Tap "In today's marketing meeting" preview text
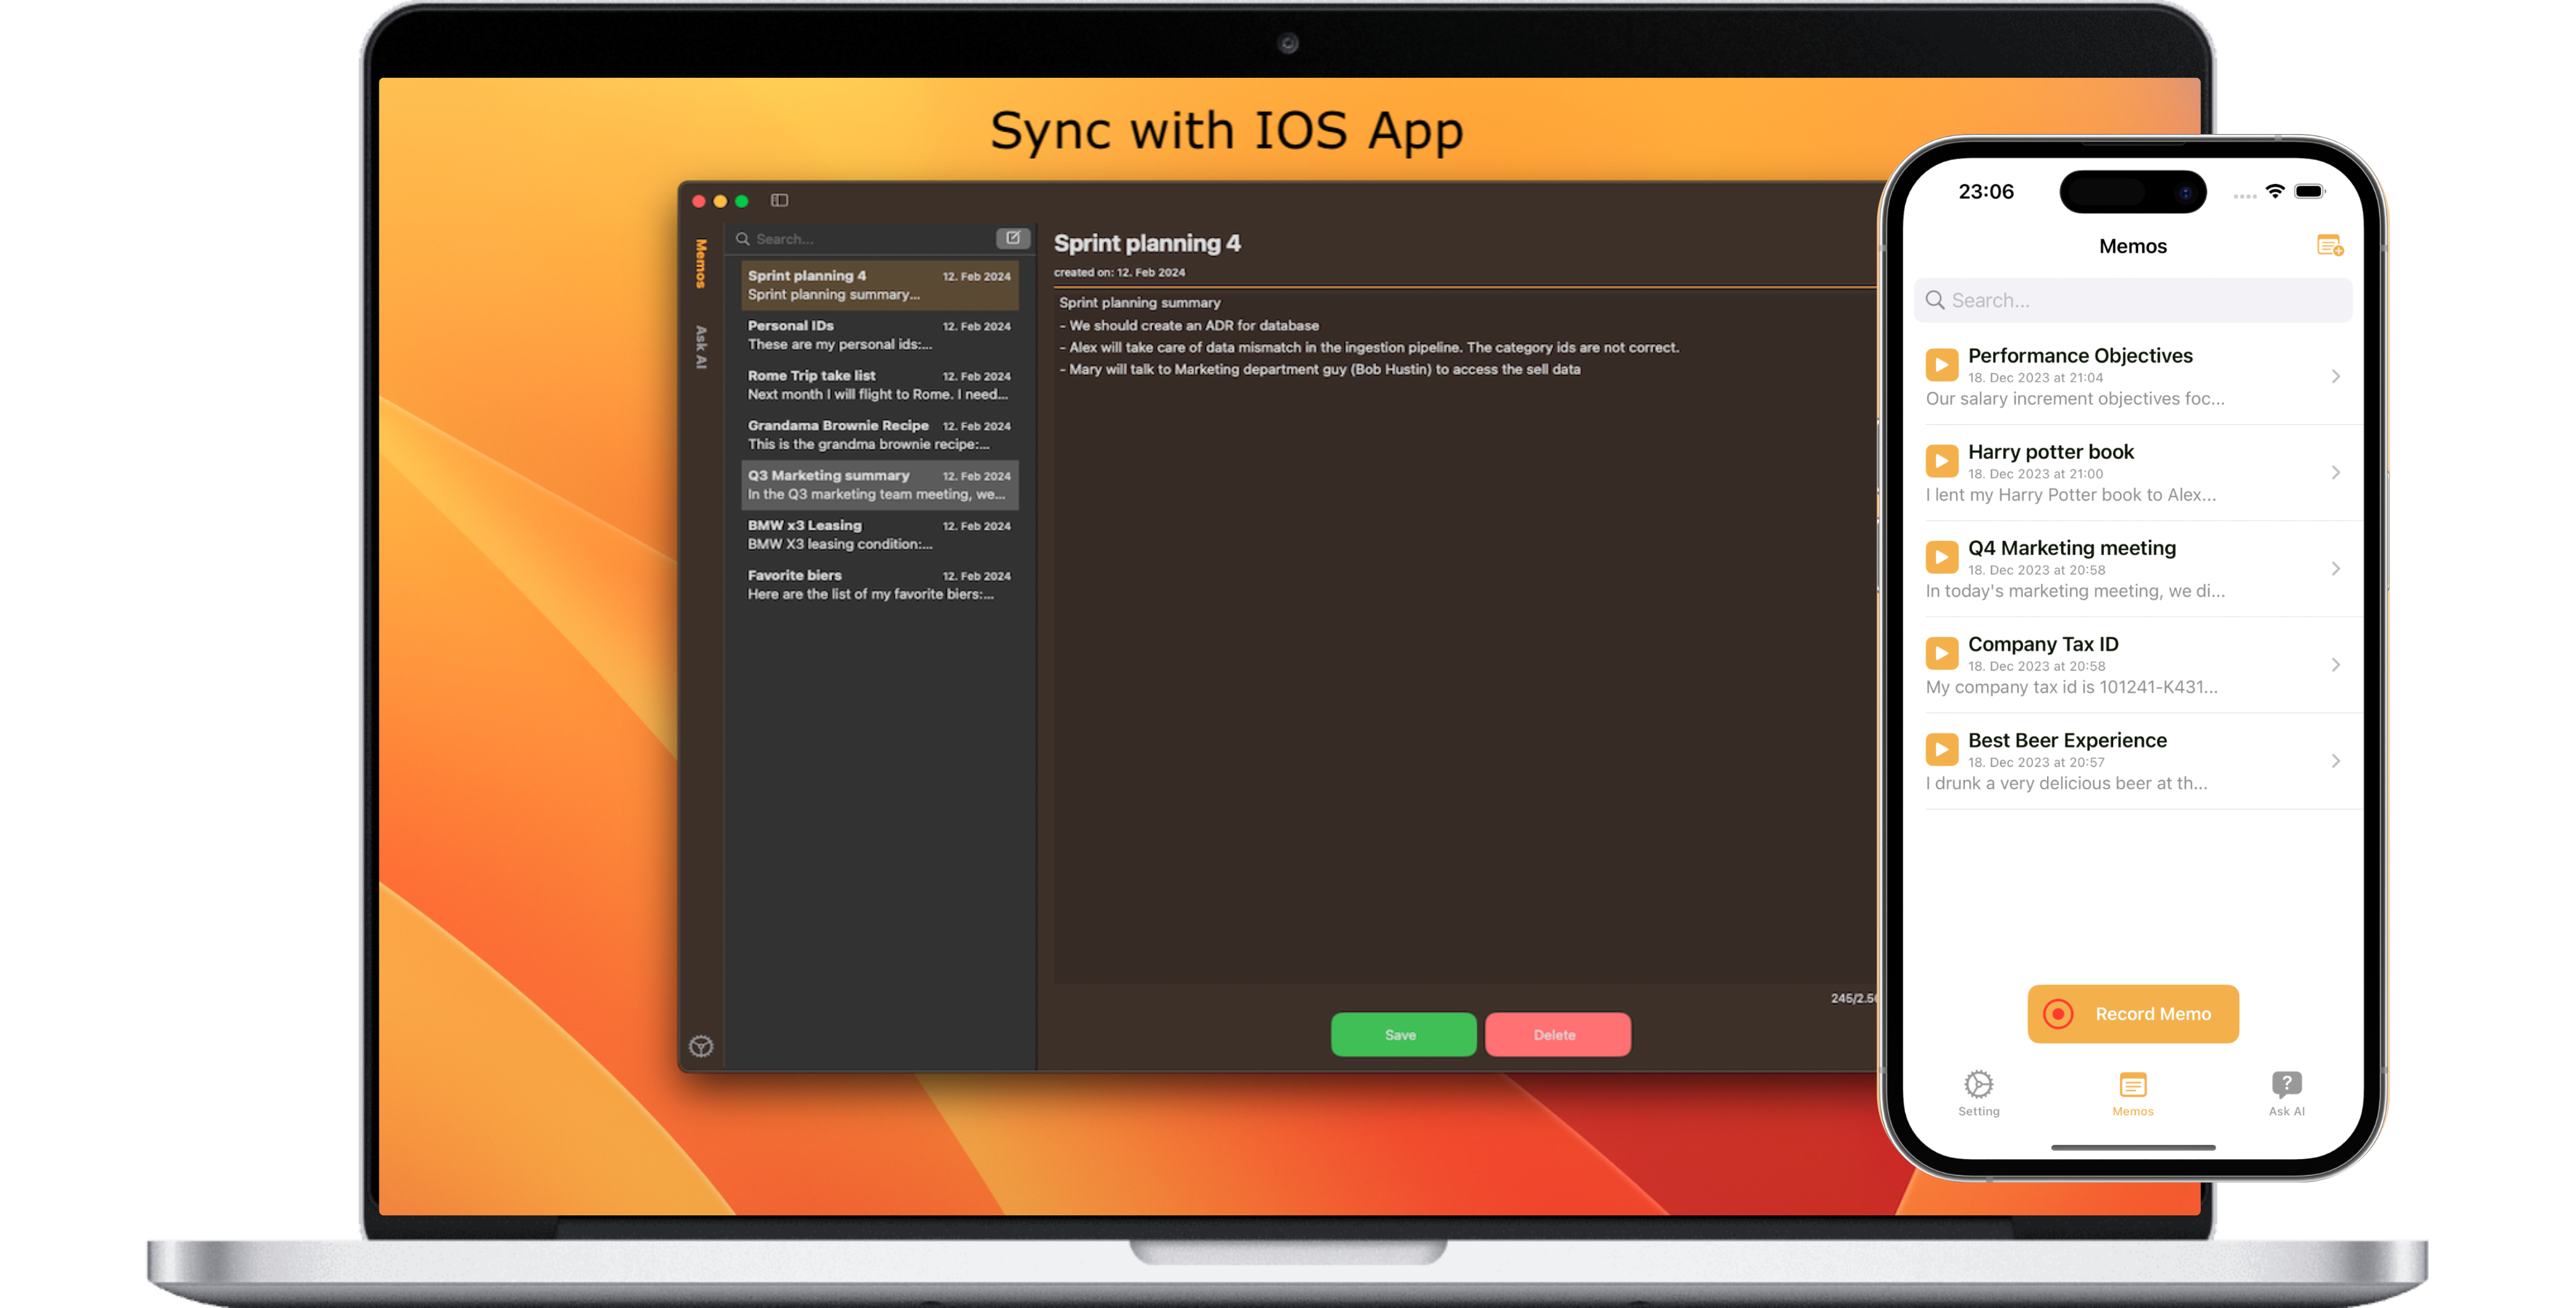This screenshot has width=2576, height=1308. (x=2075, y=592)
